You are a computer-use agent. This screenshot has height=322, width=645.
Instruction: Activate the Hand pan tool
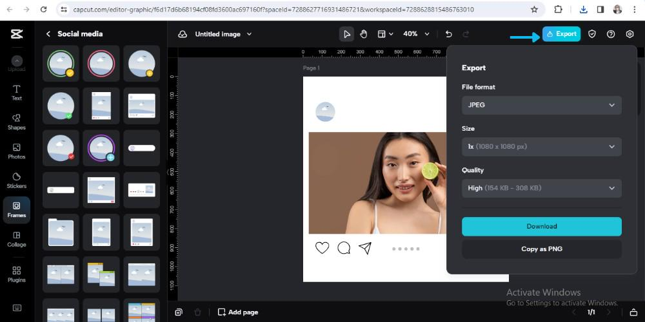(x=364, y=34)
